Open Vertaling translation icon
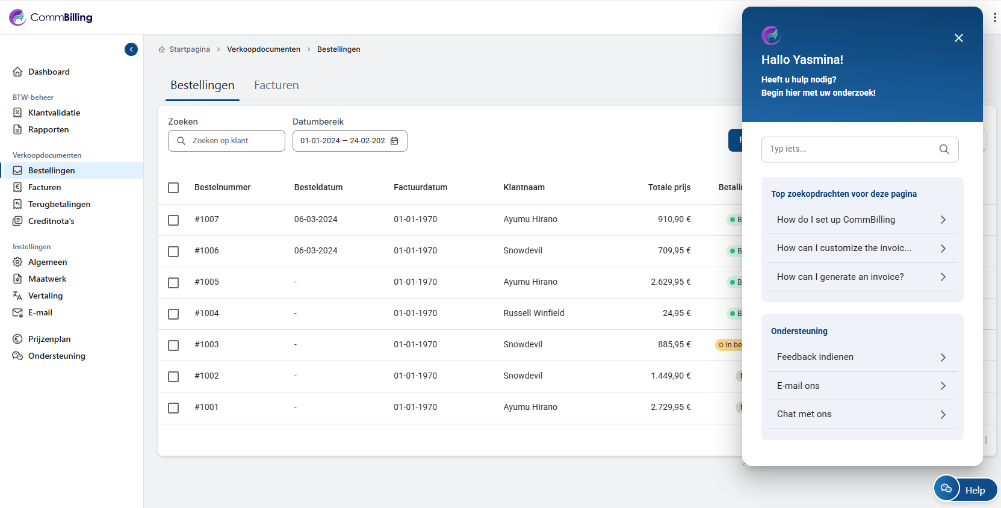The width and height of the screenshot is (1001, 508). (x=18, y=296)
